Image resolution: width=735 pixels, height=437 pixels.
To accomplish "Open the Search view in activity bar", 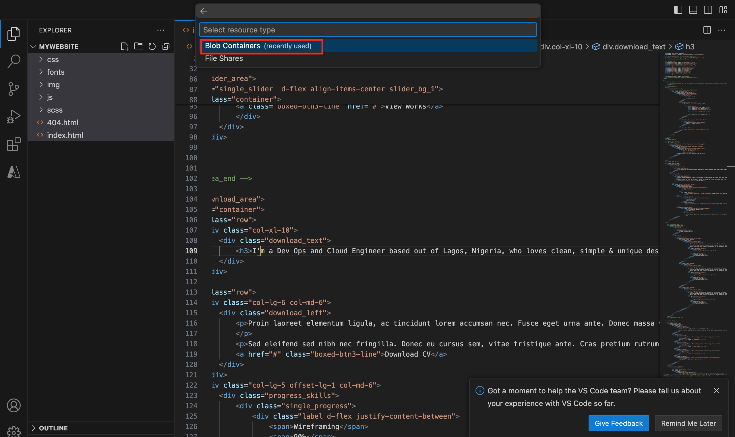I will pyautogui.click(x=13, y=61).
